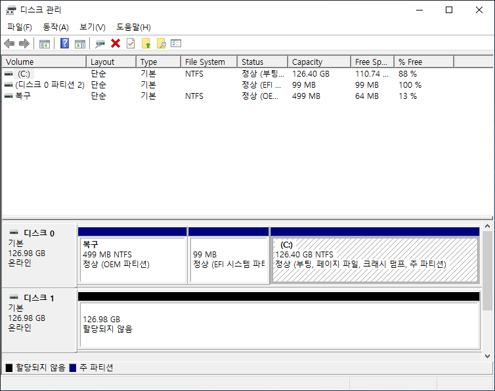Sort by the Status column header
This screenshot has height=391, width=495.
(263, 62)
